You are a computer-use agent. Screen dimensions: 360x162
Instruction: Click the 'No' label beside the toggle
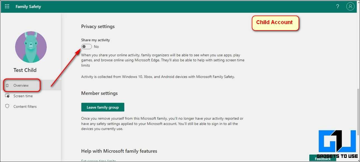click(96, 47)
